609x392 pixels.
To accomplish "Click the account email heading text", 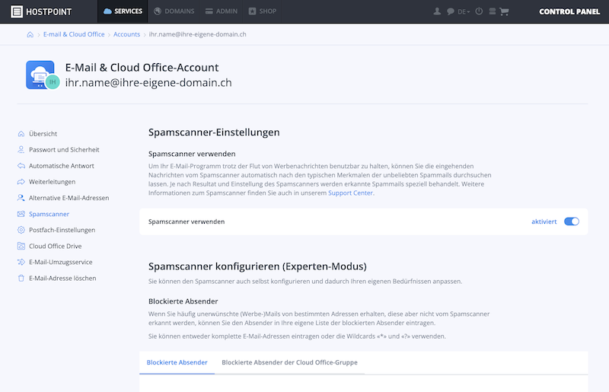I will [148, 83].
